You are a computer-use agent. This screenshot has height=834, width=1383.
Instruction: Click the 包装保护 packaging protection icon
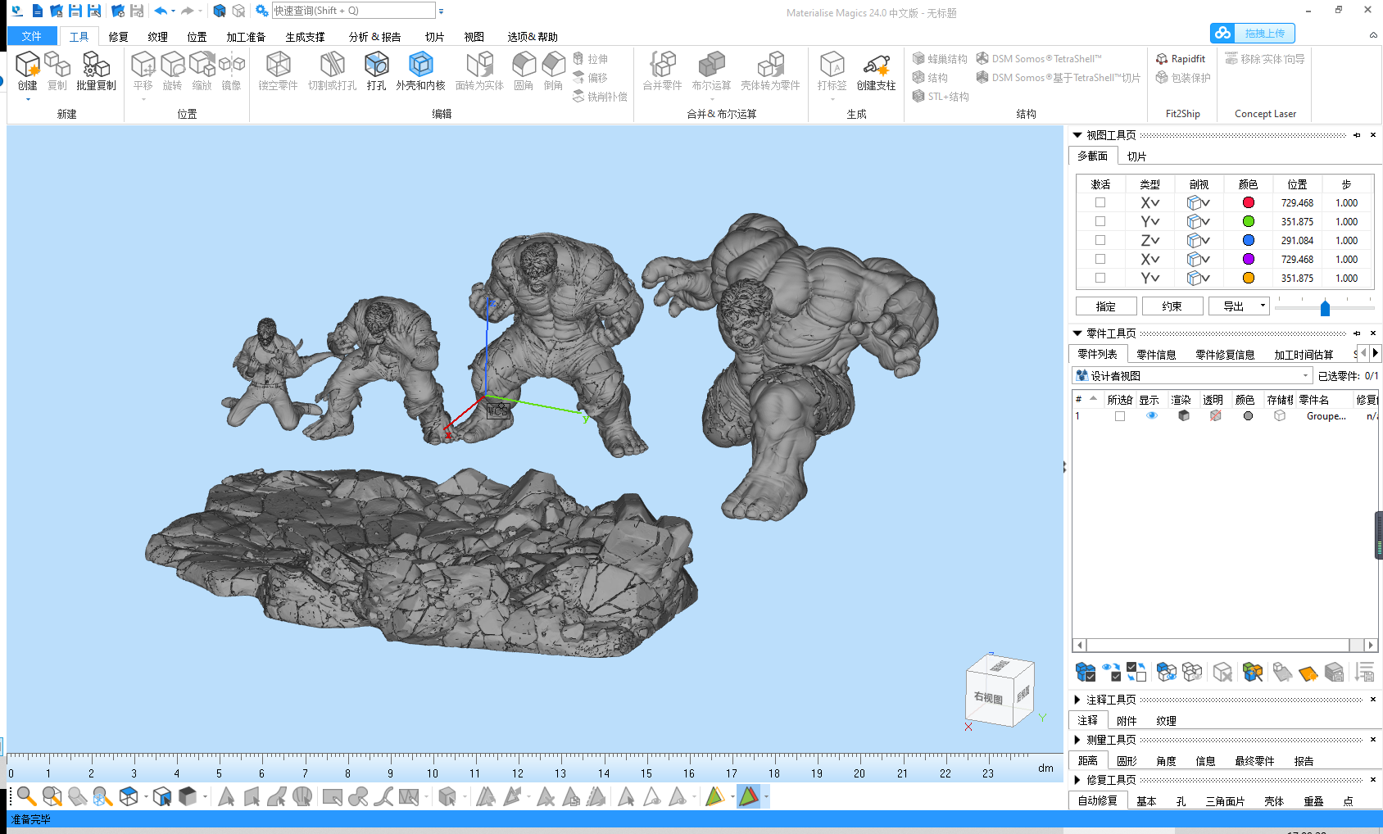pyautogui.click(x=1183, y=78)
